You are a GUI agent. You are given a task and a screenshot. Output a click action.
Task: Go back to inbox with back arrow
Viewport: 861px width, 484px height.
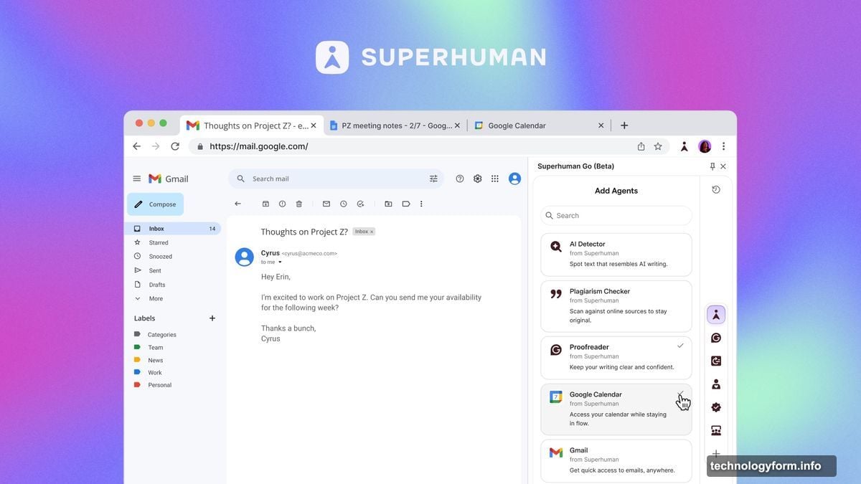[x=238, y=204]
